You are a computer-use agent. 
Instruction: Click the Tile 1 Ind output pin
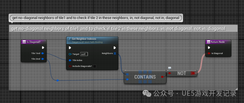43,53
